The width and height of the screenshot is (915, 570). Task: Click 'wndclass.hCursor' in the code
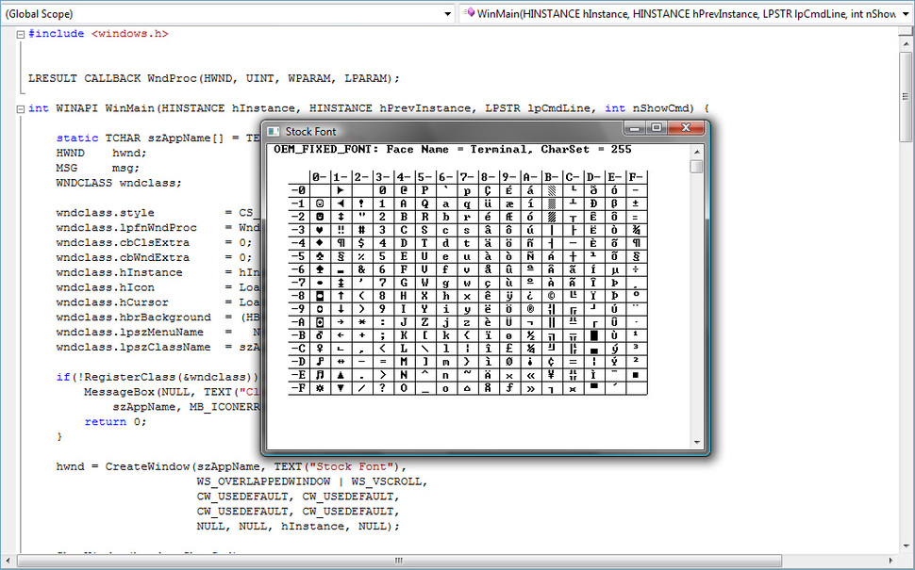[x=112, y=302]
